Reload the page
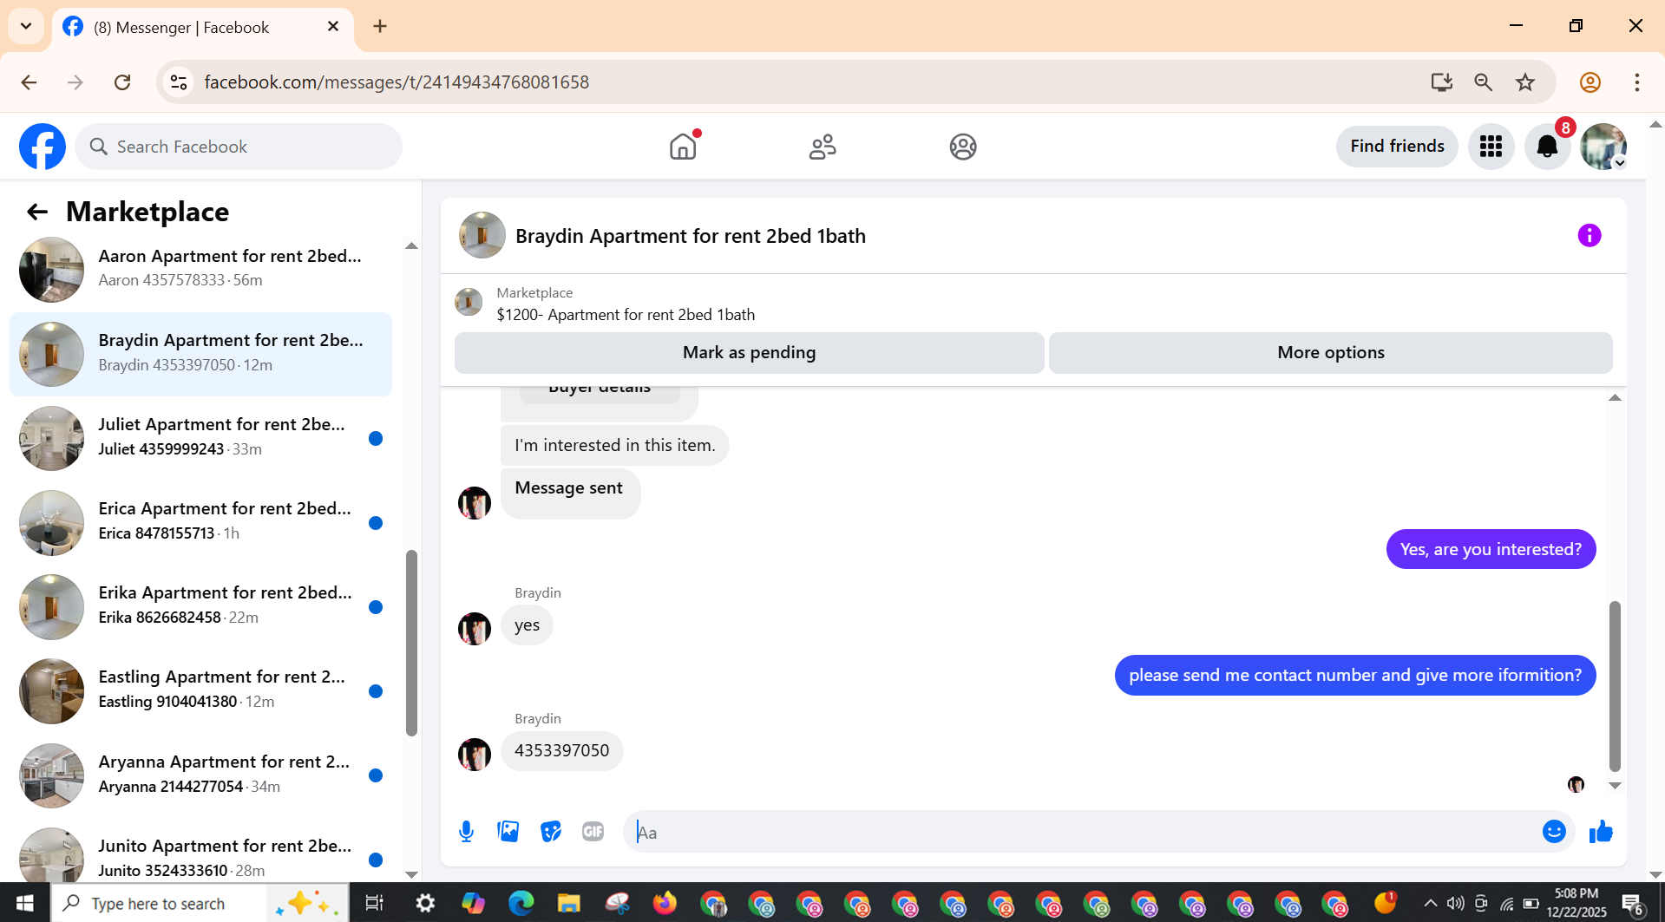This screenshot has height=922, width=1665. tap(122, 82)
